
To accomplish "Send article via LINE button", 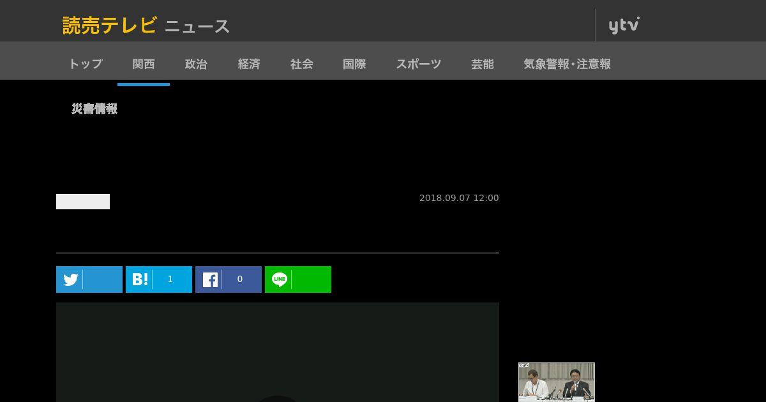I will [298, 279].
